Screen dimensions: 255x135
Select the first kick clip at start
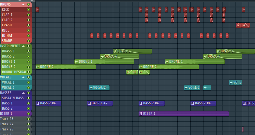(37, 10)
